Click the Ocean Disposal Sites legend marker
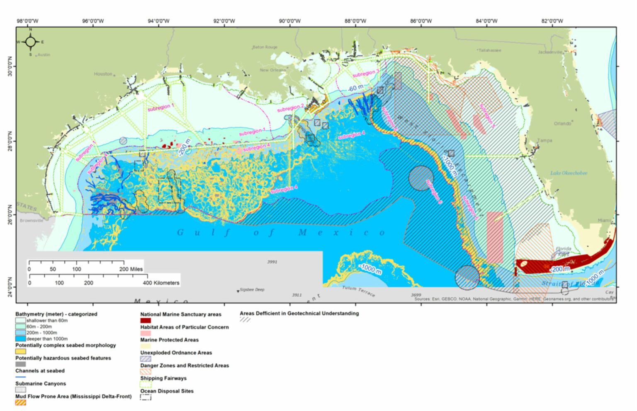 146,397
